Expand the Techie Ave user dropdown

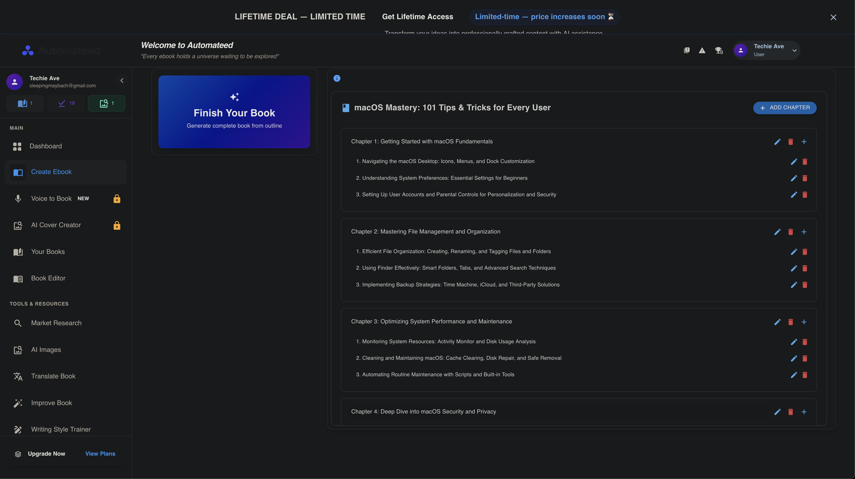coord(794,51)
